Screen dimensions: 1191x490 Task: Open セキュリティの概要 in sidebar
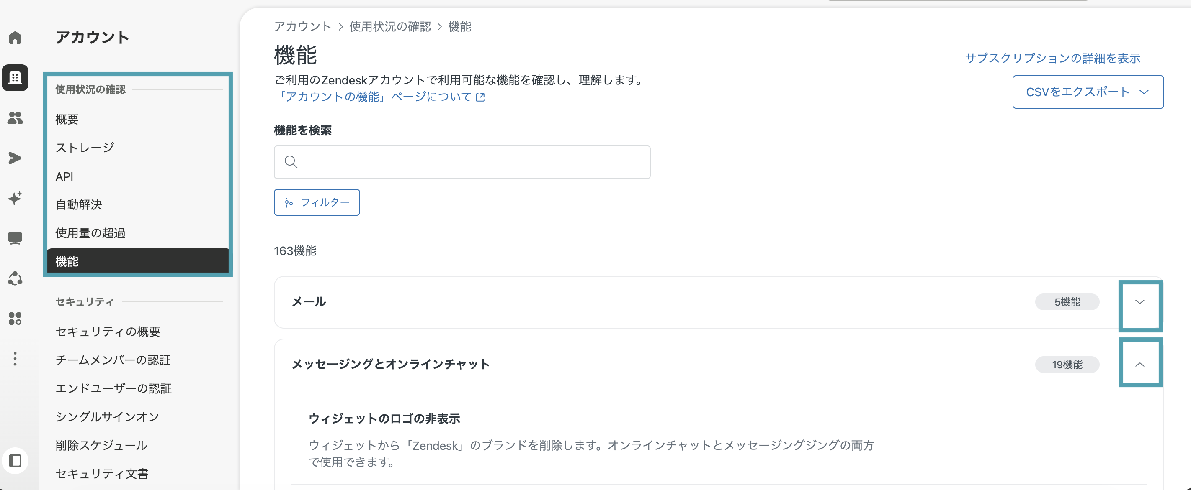(108, 331)
